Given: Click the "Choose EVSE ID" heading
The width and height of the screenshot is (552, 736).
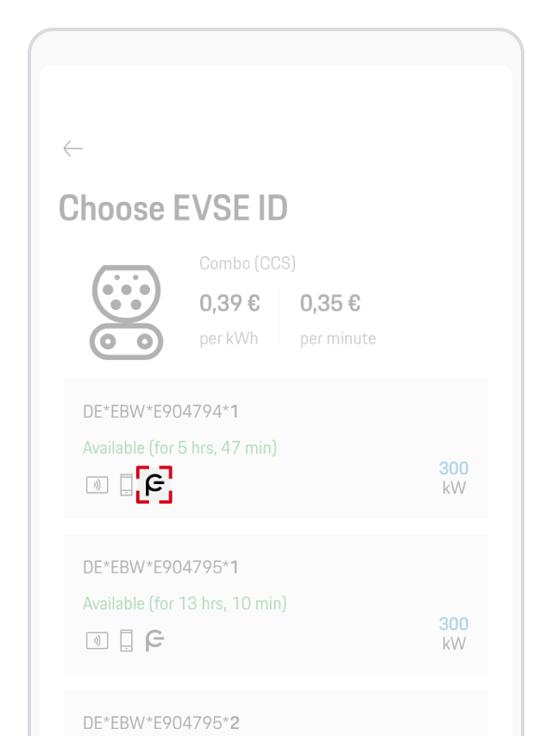Looking at the screenshot, I should 173,208.
